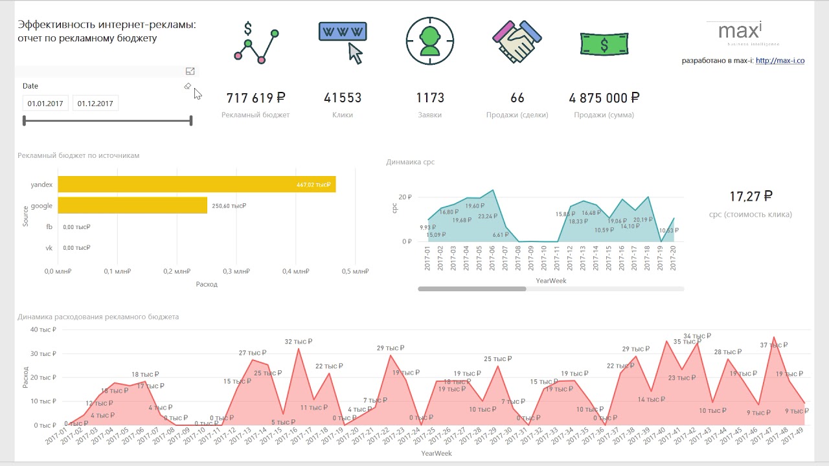Screen dimensions: 829x466
Task: Click the 'cpc (стоимость клика)' label
Action: 751,214
